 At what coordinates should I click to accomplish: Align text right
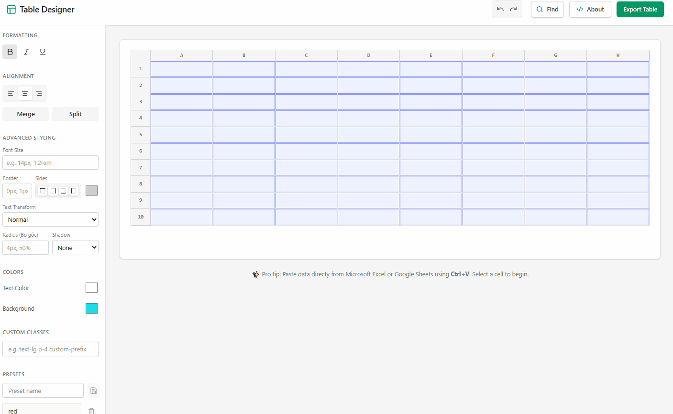coord(39,93)
